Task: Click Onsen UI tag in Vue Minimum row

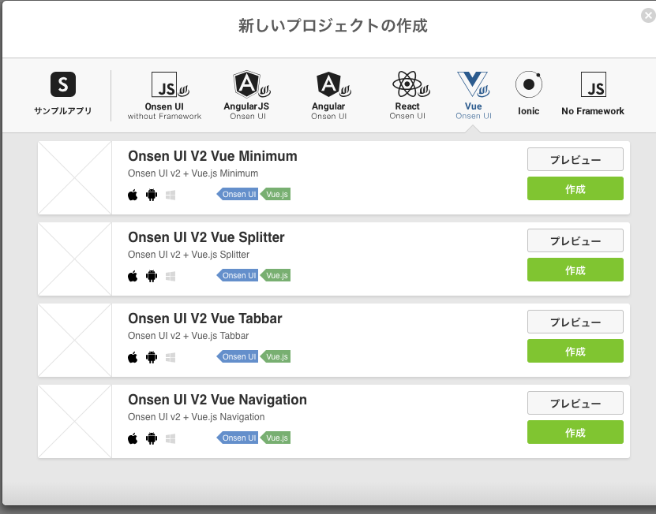Action: tap(237, 194)
